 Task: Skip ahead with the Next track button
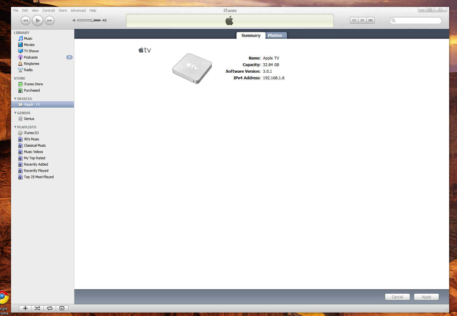49,21
